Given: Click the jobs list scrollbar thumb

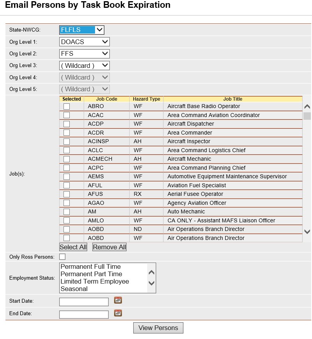Looking at the screenshot, I should coord(307,116).
